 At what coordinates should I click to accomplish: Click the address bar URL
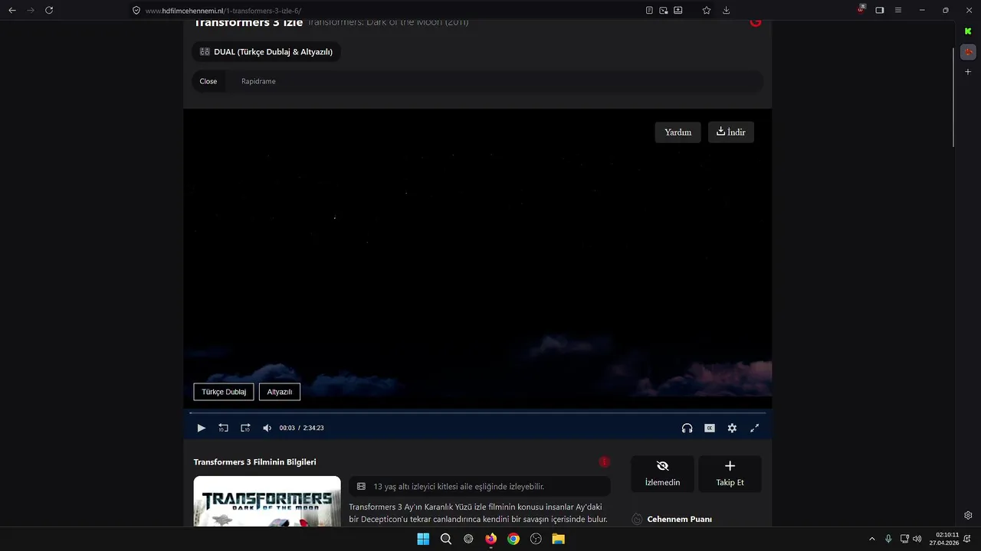tap(223, 11)
